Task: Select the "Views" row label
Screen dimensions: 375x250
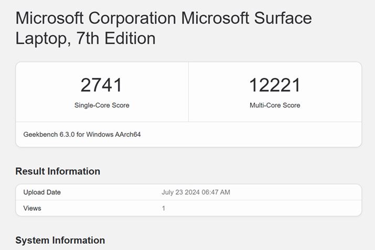Action: tap(32, 208)
